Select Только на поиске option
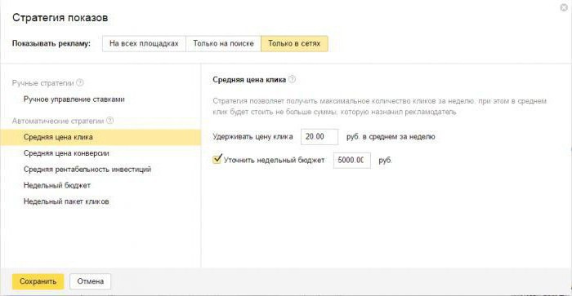 coord(224,44)
